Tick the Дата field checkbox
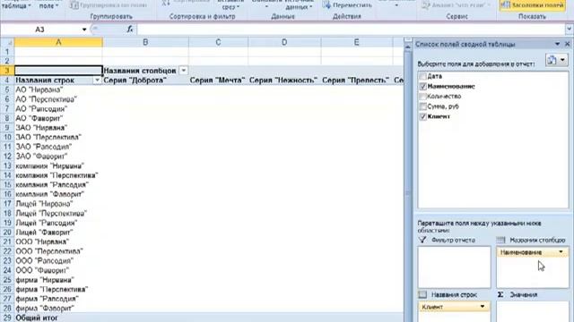The image size is (574, 322). pyautogui.click(x=422, y=76)
